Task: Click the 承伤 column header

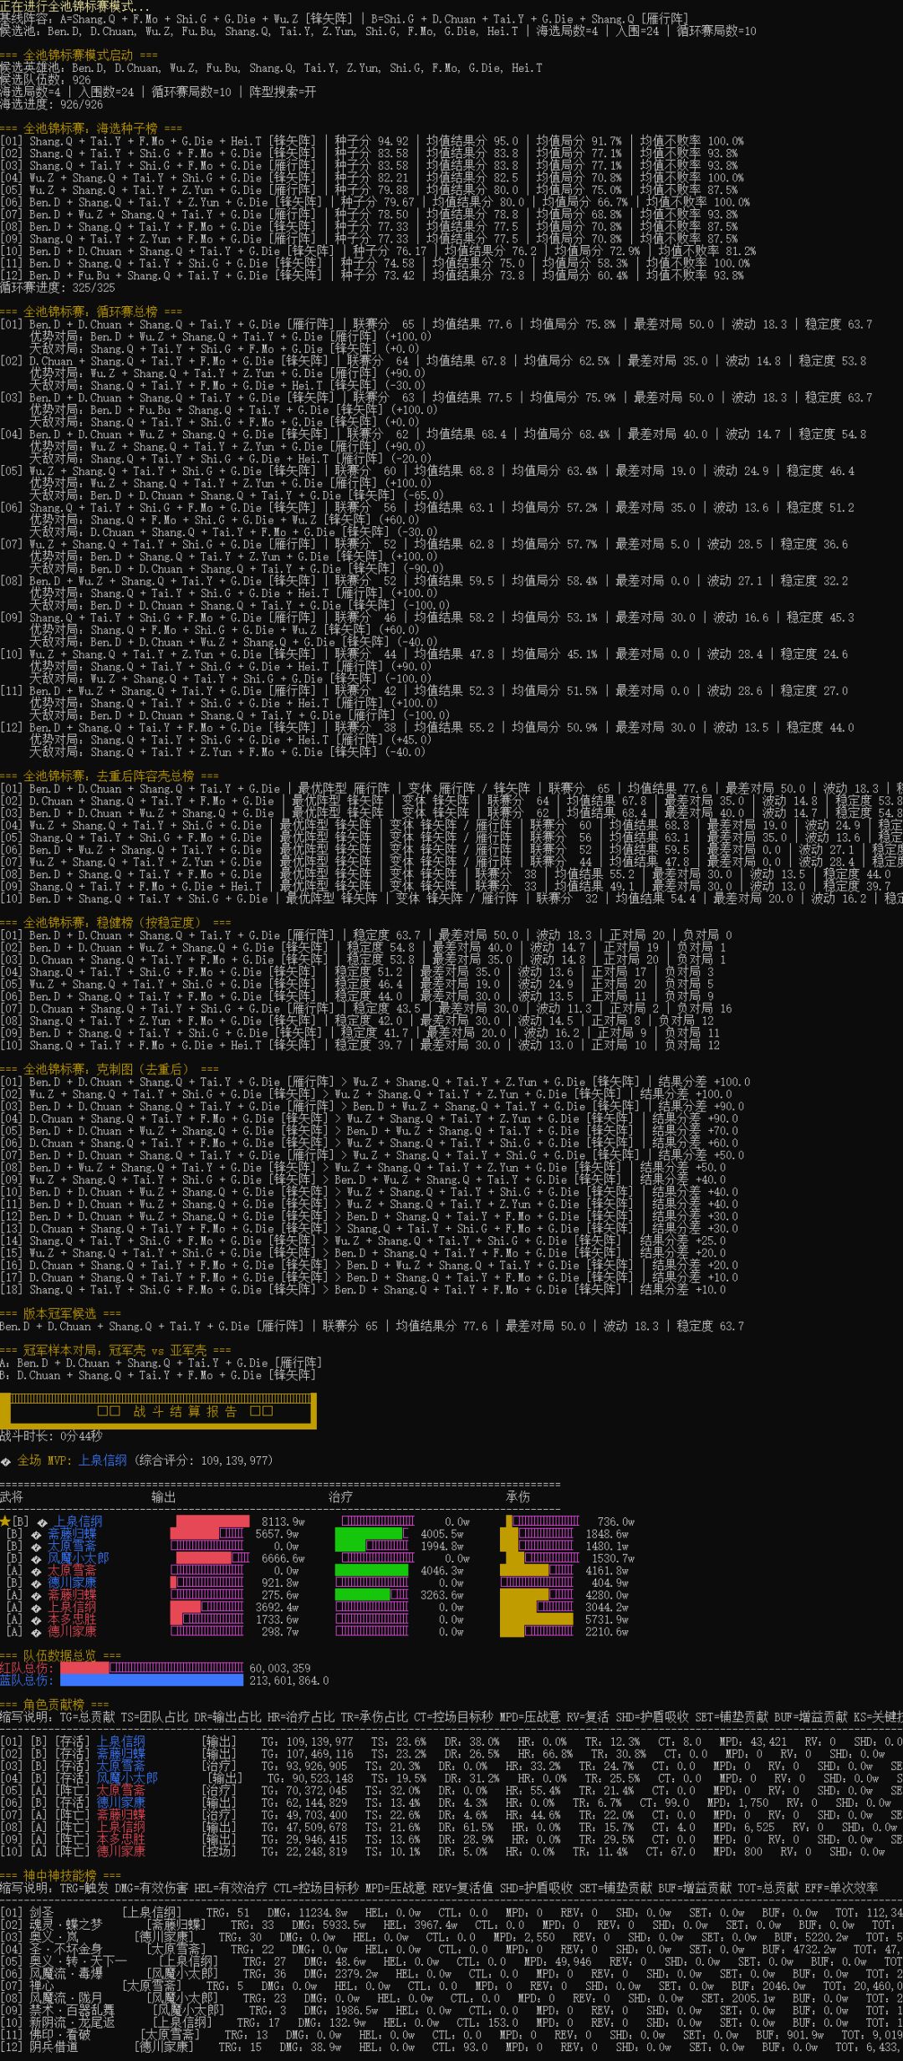Action: (518, 1497)
